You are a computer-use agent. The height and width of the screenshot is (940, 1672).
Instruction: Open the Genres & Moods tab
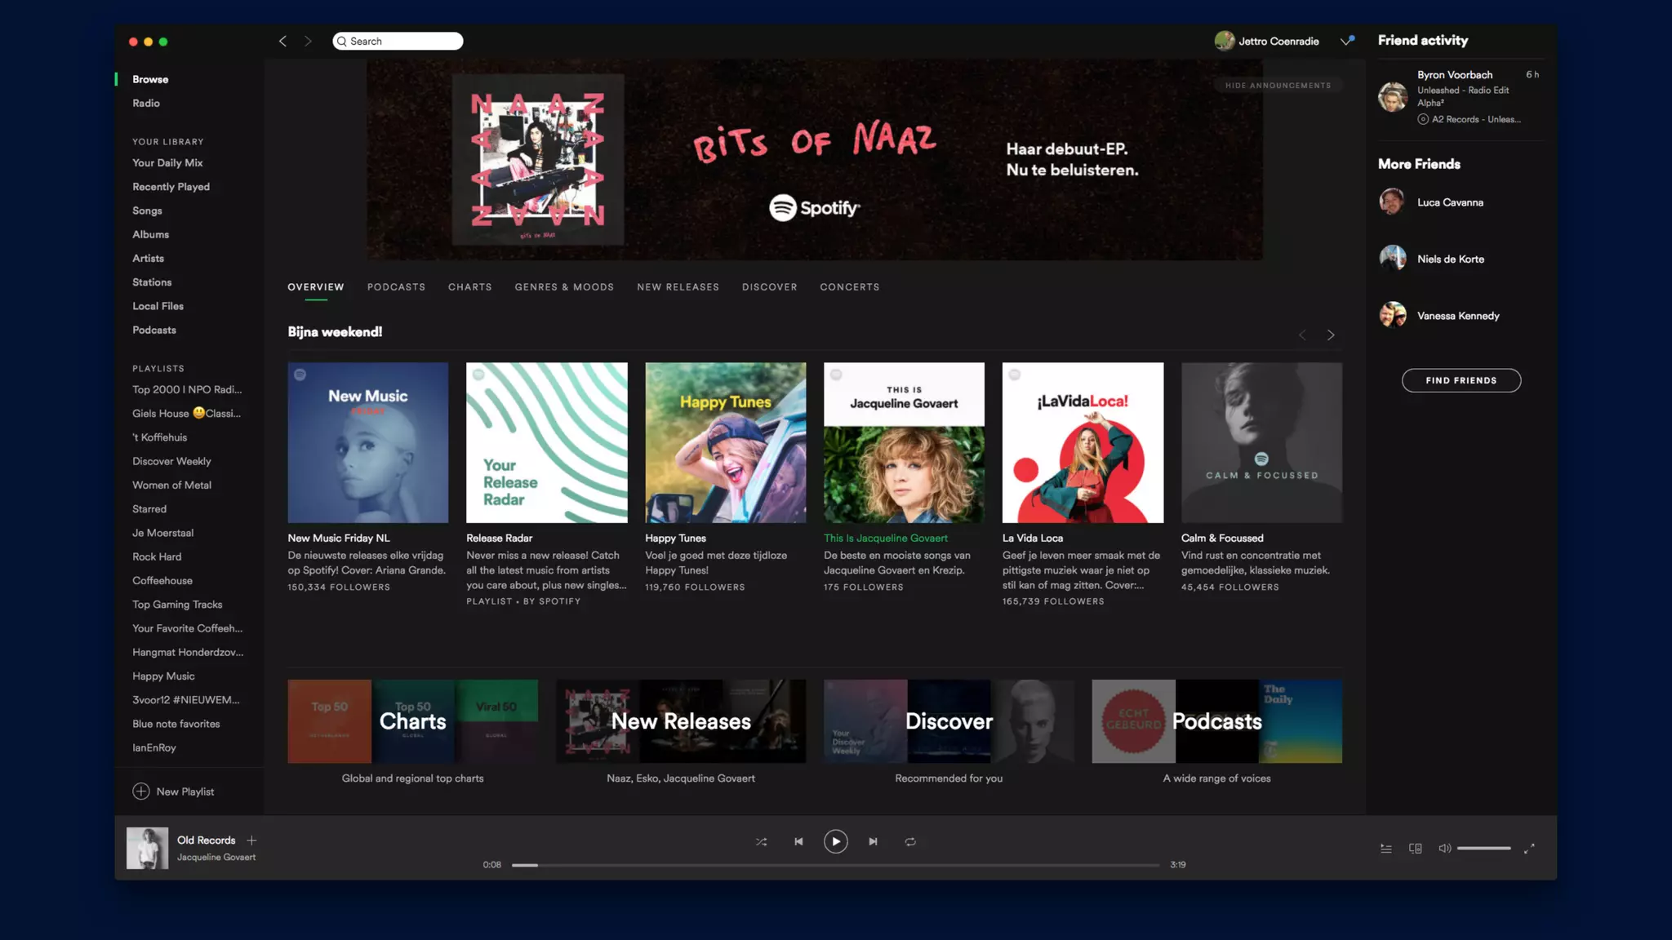click(564, 287)
